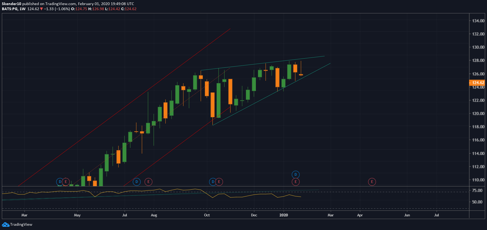
Task: Select the earnings marker just after Oct
Action: pyautogui.click(x=219, y=182)
